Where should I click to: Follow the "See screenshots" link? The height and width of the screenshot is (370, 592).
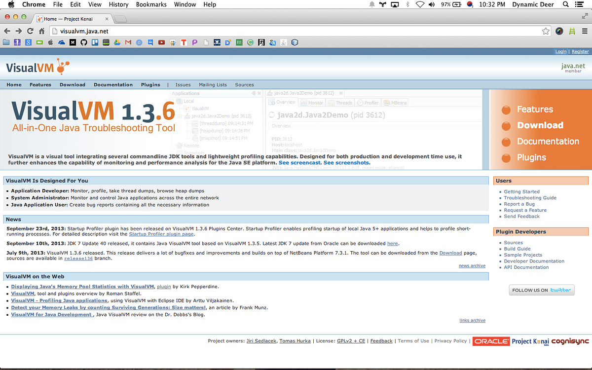pos(345,162)
